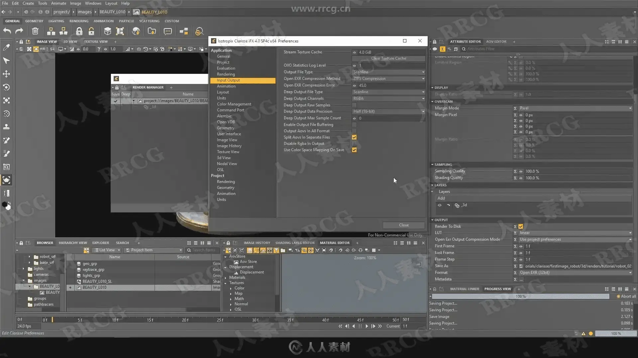Select the move translate tool
Screen dimensions: 638x358
(6, 74)
